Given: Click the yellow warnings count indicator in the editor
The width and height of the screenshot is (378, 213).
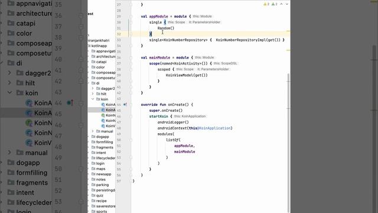Looking at the screenshot, I should [266, 4].
